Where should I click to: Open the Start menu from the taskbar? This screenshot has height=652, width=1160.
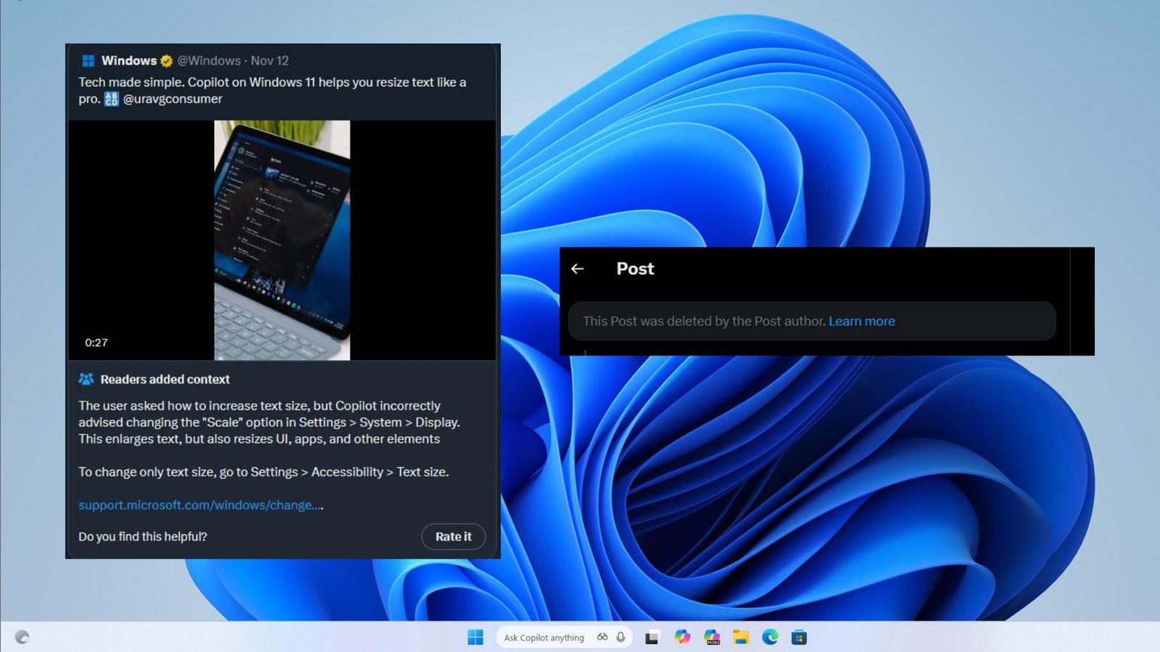[x=476, y=637]
